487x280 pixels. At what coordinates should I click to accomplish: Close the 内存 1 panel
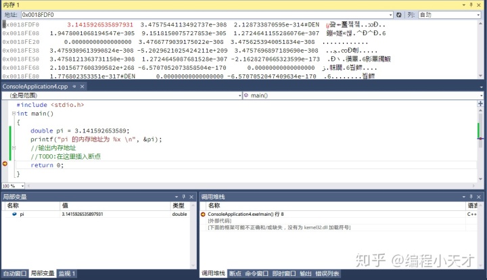point(479,5)
